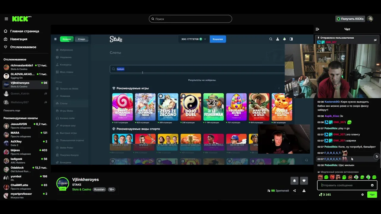
Task: Open the Sweet Bonanza 1000 game thumbnail
Action: (x=122, y=107)
